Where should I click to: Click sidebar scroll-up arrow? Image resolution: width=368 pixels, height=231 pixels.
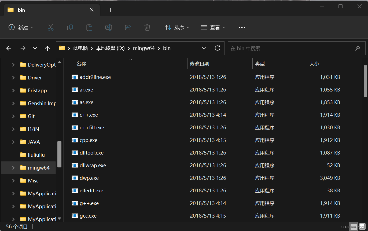[x=60, y=62]
